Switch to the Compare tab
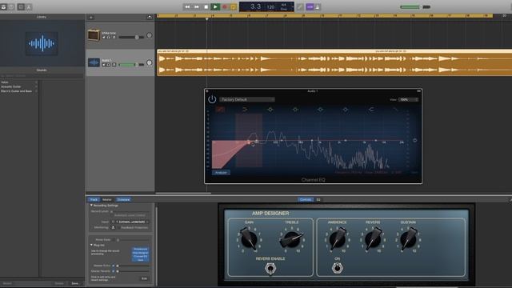 123,199
